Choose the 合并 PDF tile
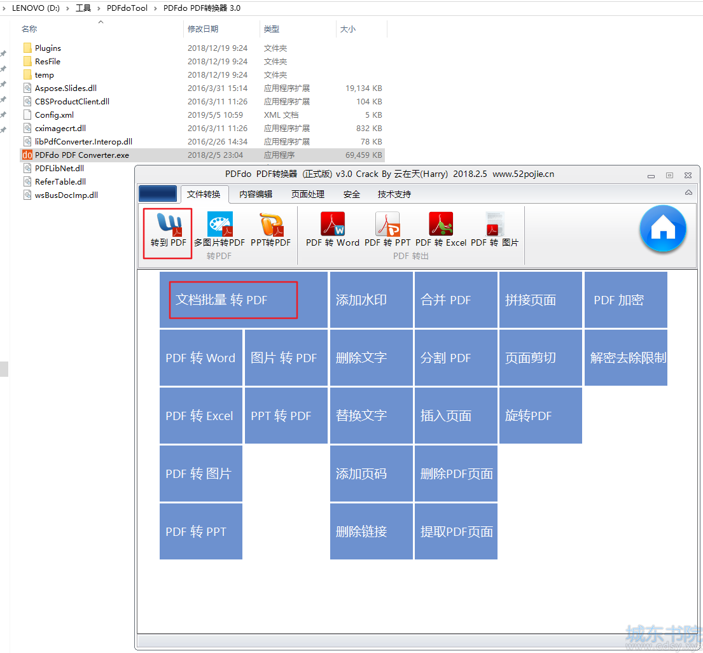This screenshot has height=653, width=703. click(456, 300)
